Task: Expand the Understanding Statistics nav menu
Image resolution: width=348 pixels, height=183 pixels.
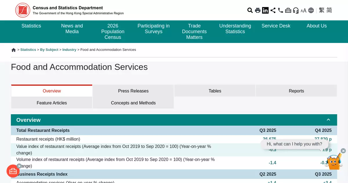Action: 235,29
